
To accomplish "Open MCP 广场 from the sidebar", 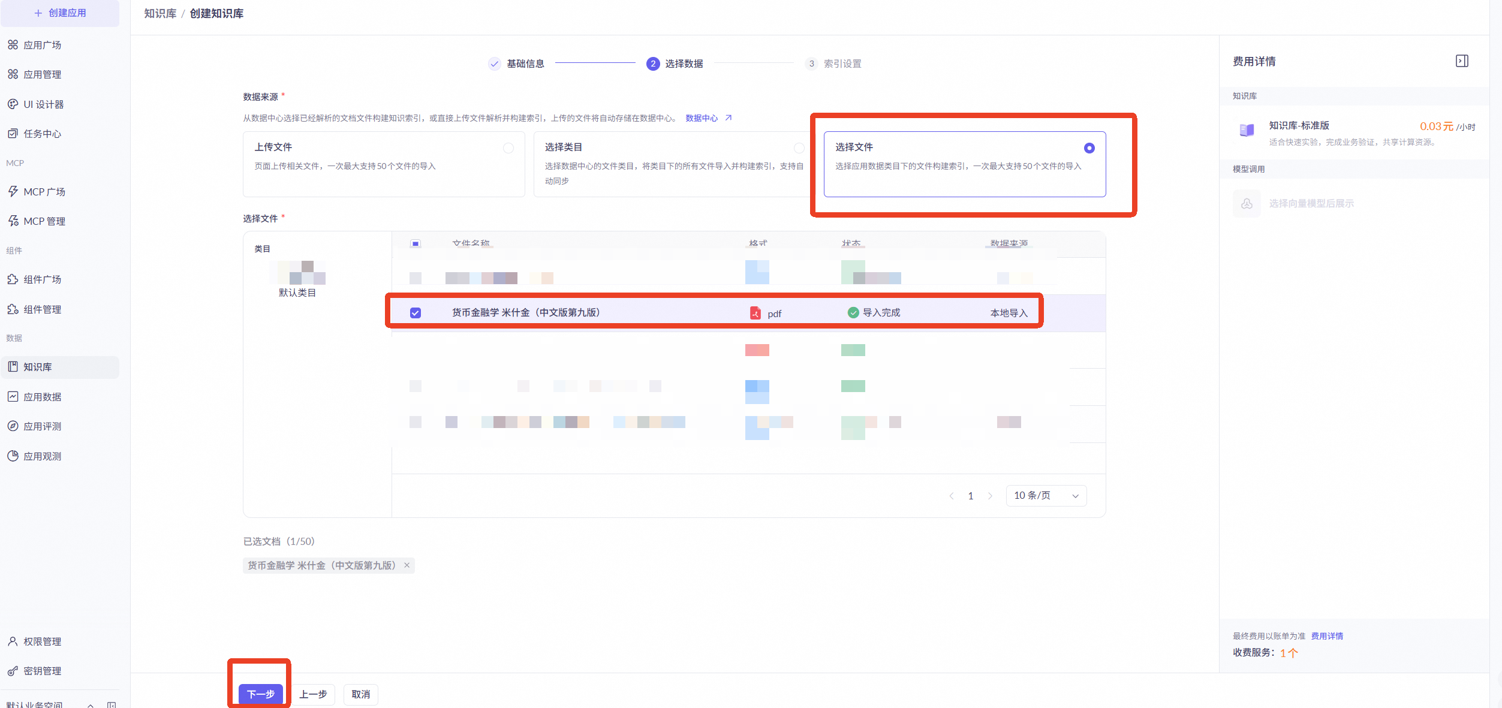I will click(x=44, y=192).
